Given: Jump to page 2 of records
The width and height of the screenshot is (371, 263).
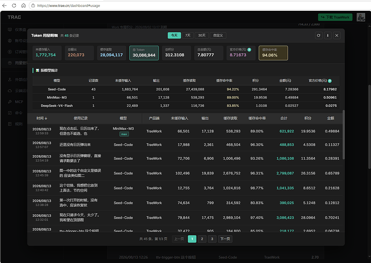Looking at the screenshot, I should point(202,239).
